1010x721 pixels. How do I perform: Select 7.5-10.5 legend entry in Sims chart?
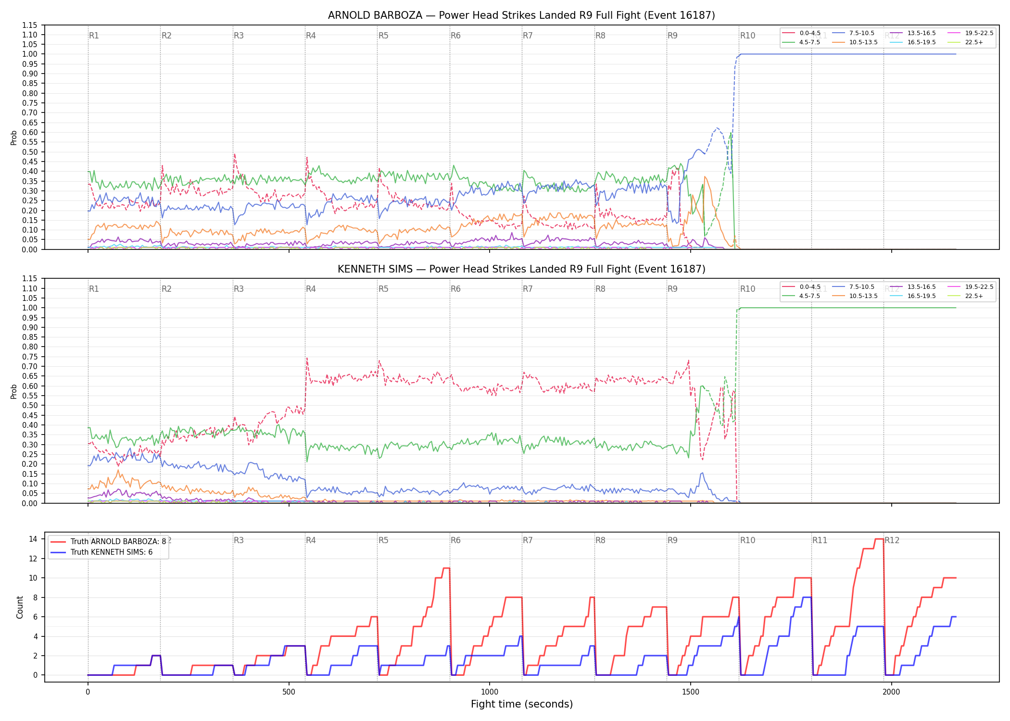[x=853, y=287]
